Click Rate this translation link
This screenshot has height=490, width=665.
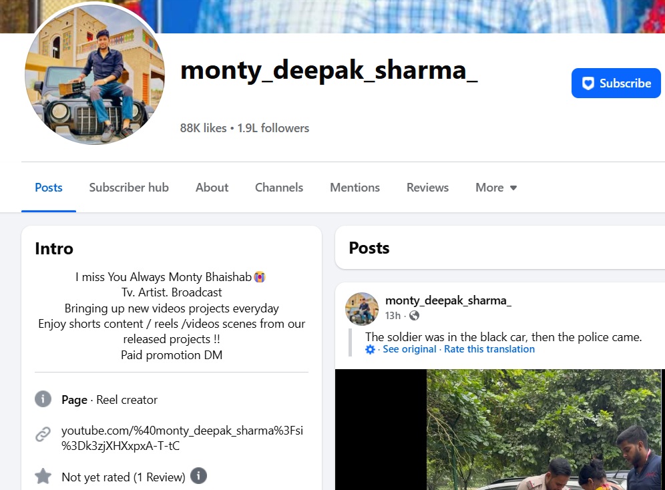pyautogui.click(x=489, y=349)
